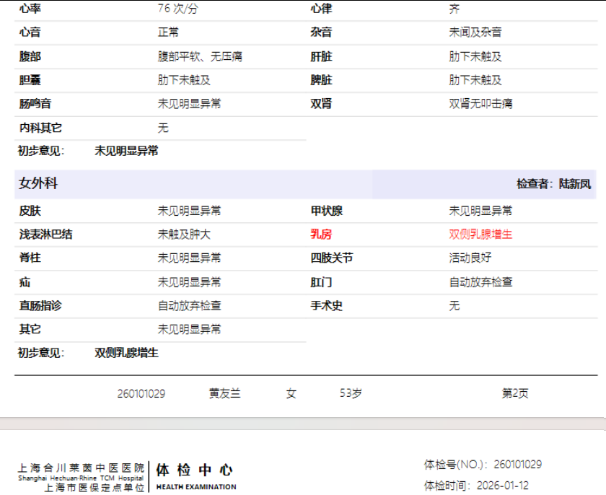The width and height of the screenshot is (606, 495).
Task: Click the red 乳房 label
Action: [321, 235]
